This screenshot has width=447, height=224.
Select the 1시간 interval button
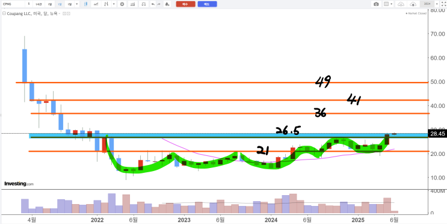[39, 4]
